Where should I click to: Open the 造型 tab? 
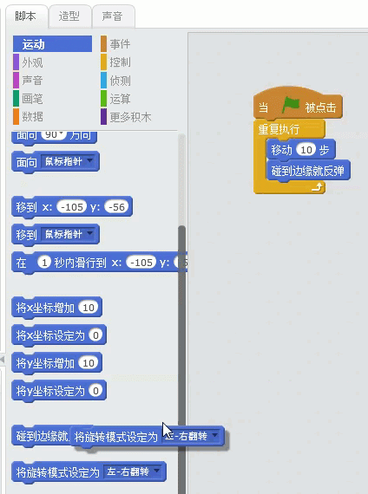pos(69,16)
